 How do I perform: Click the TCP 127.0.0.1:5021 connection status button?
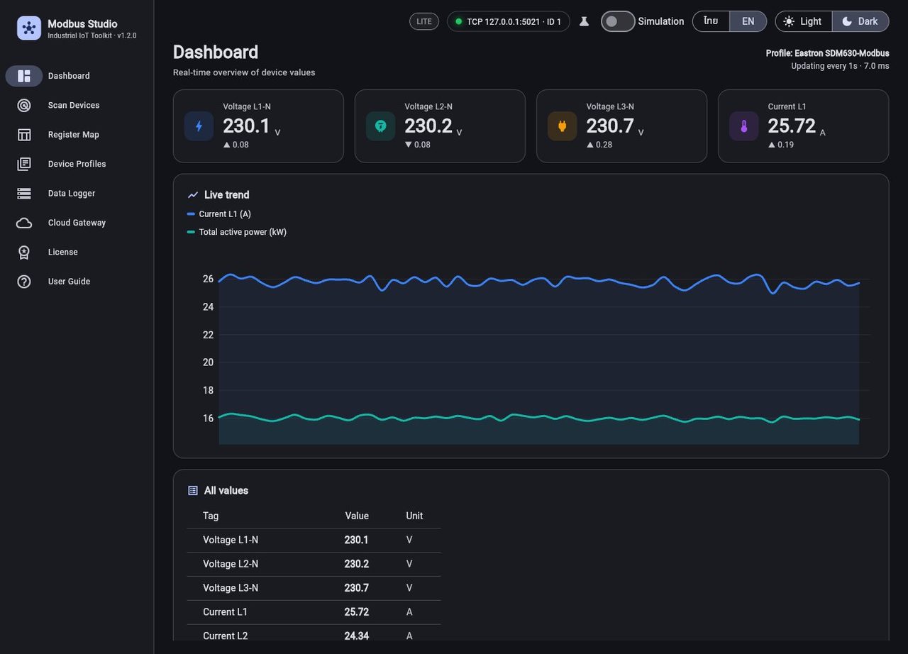click(508, 21)
